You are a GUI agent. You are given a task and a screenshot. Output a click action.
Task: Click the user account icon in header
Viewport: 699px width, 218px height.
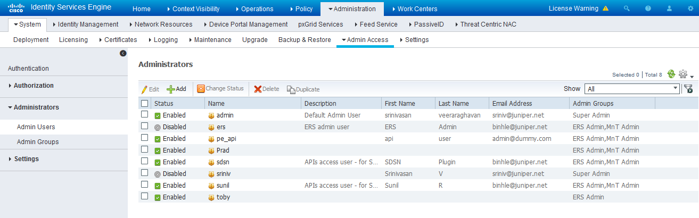[669, 9]
